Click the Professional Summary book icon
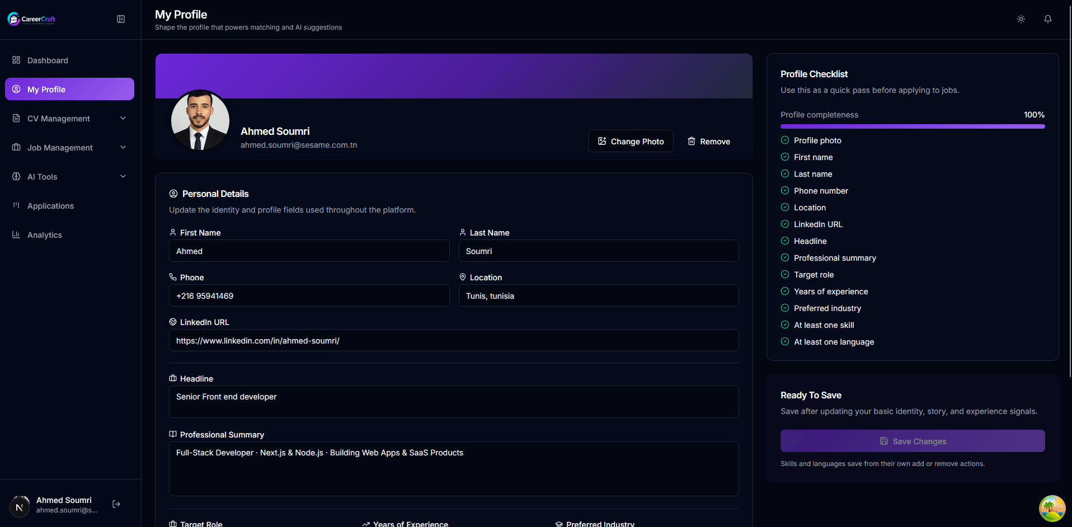1072x527 pixels. click(x=173, y=434)
